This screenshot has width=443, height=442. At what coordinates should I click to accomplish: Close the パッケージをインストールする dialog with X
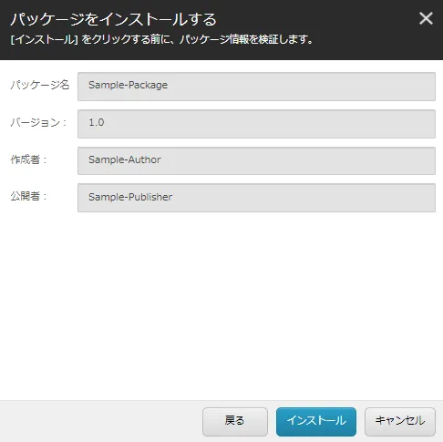[426, 18]
